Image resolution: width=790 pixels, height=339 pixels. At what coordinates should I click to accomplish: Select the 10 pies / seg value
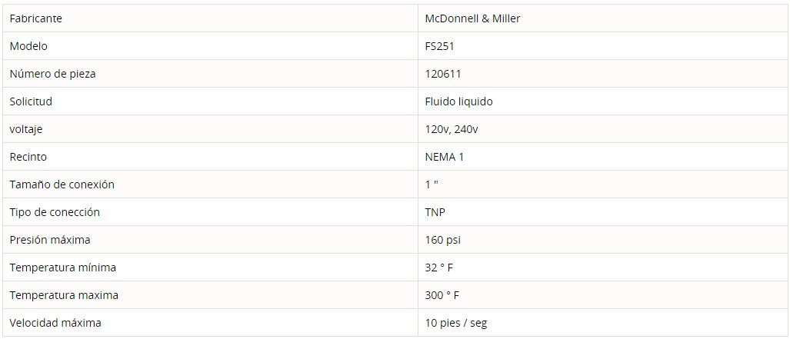(456, 324)
